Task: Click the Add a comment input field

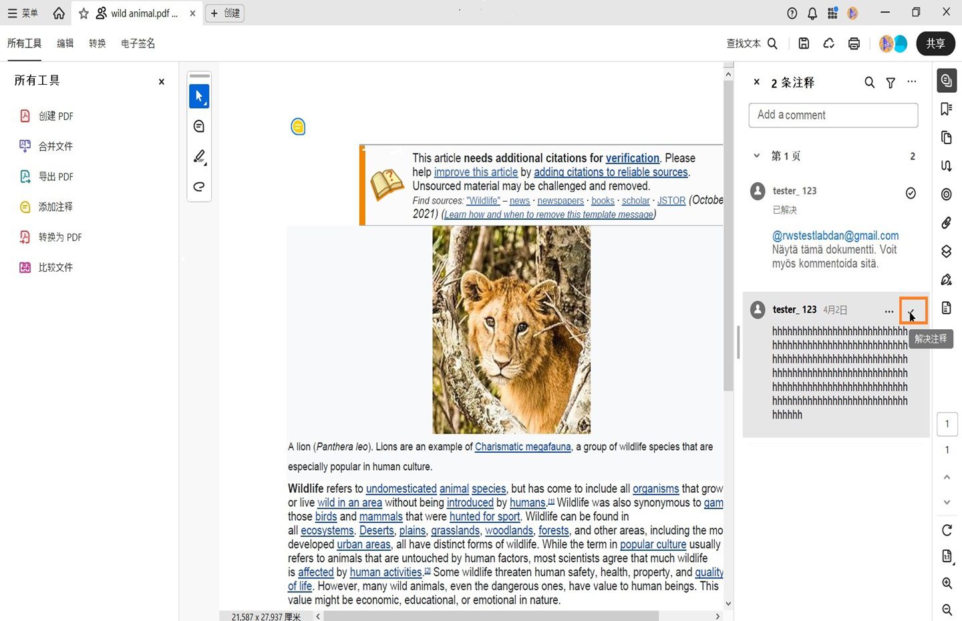Action: (x=833, y=115)
